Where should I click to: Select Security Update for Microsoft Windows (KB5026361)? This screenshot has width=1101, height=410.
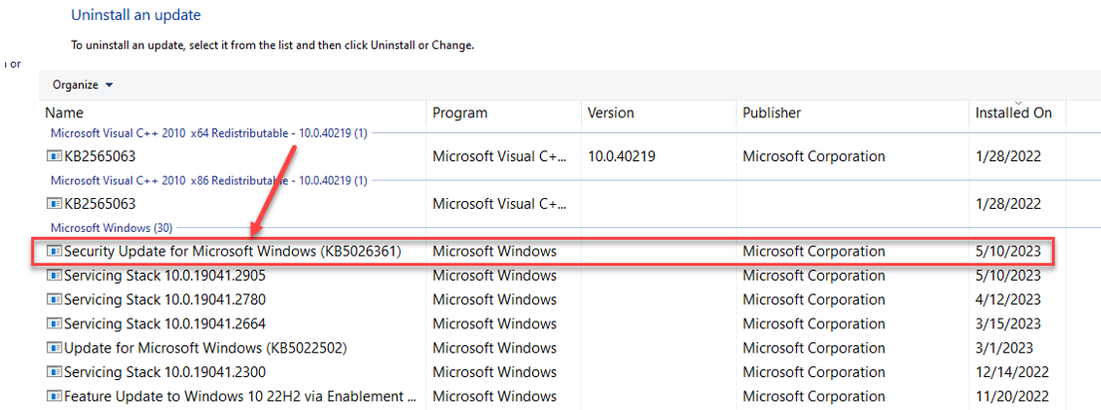point(232,251)
